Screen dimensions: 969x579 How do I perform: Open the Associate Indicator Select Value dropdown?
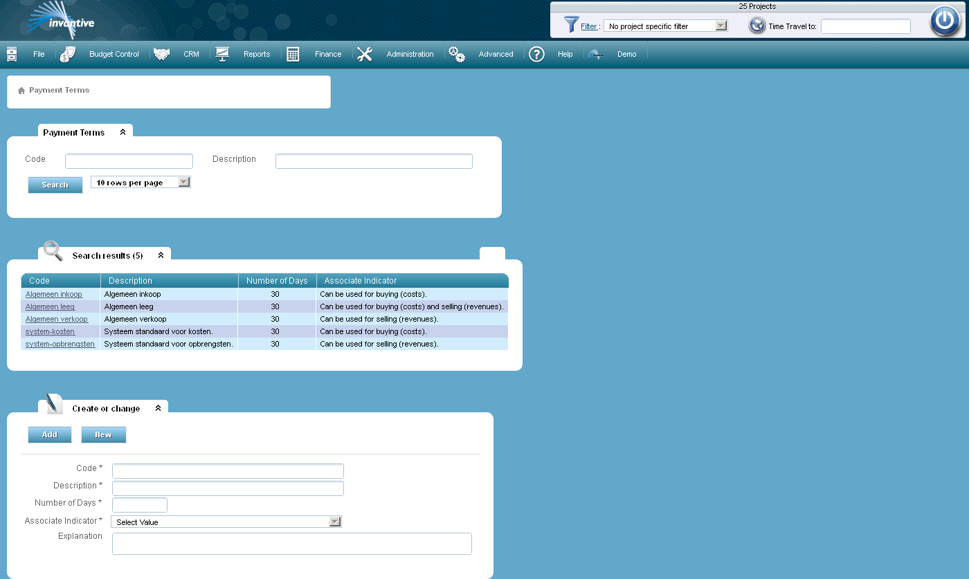point(335,522)
